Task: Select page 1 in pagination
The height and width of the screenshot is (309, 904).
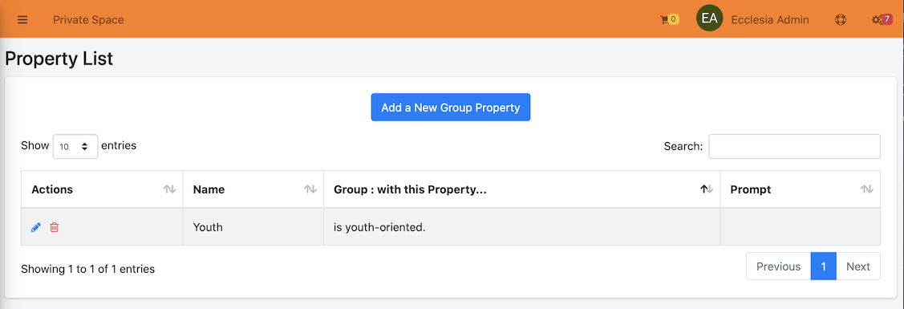Action: pos(823,266)
